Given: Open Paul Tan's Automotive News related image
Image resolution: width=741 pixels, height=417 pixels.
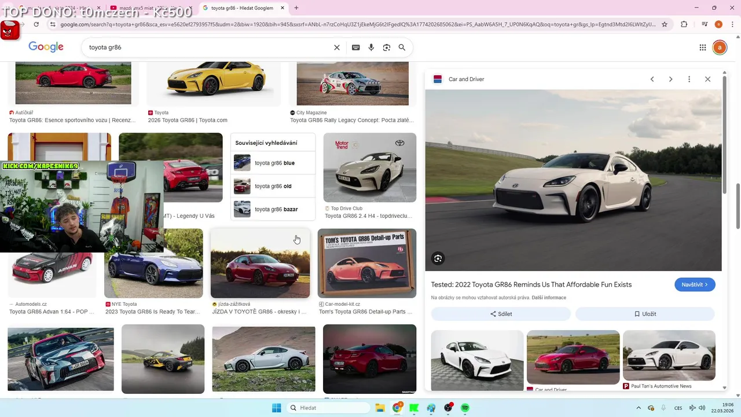Looking at the screenshot, I should [669, 356].
